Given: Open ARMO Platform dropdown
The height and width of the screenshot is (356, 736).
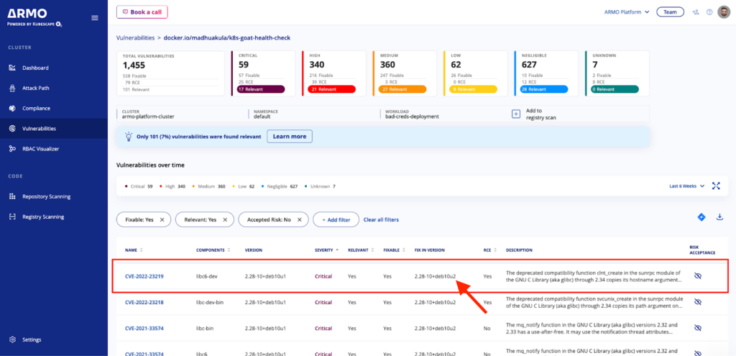Looking at the screenshot, I should tap(627, 12).
